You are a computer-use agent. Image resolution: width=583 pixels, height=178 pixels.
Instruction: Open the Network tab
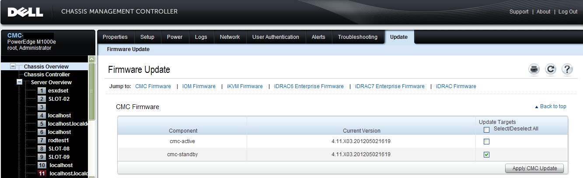230,37
